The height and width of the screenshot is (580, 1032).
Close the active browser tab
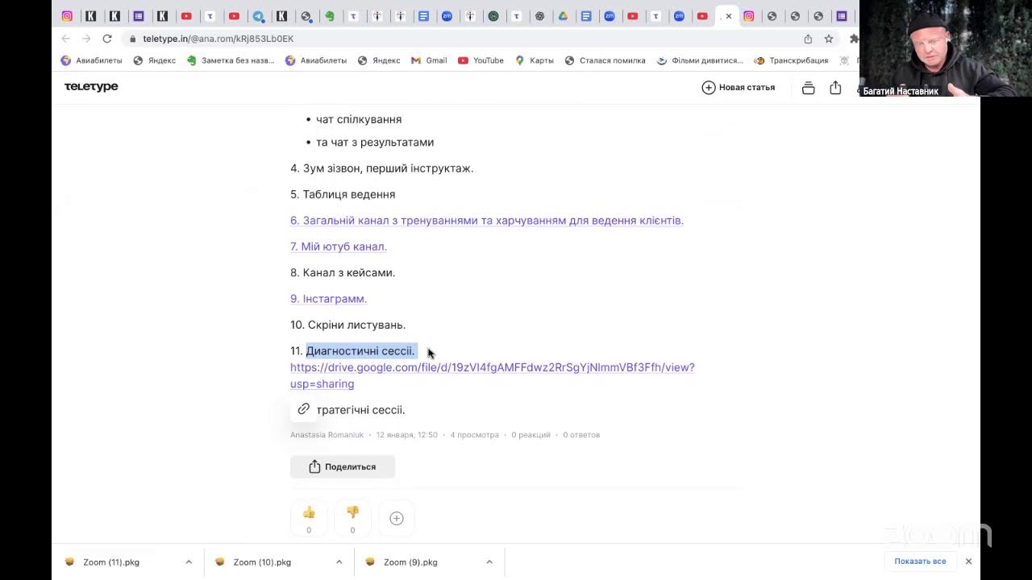tap(729, 16)
